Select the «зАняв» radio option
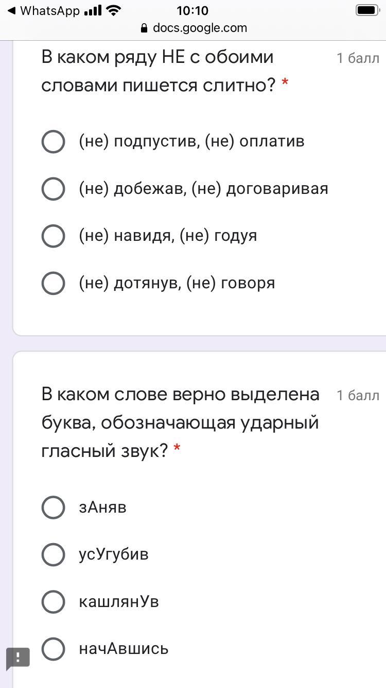The height and width of the screenshot is (688, 386). (x=53, y=507)
